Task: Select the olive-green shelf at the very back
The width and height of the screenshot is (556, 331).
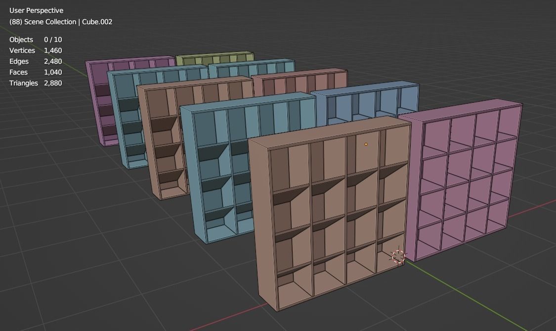Action: 215,58
